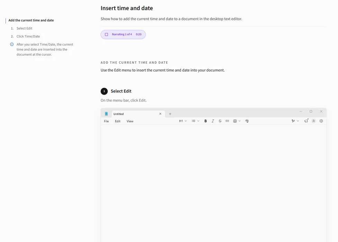The width and height of the screenshot is (338, 242).
Task: Open Notepad settings gear
Action: coord(321,121)
